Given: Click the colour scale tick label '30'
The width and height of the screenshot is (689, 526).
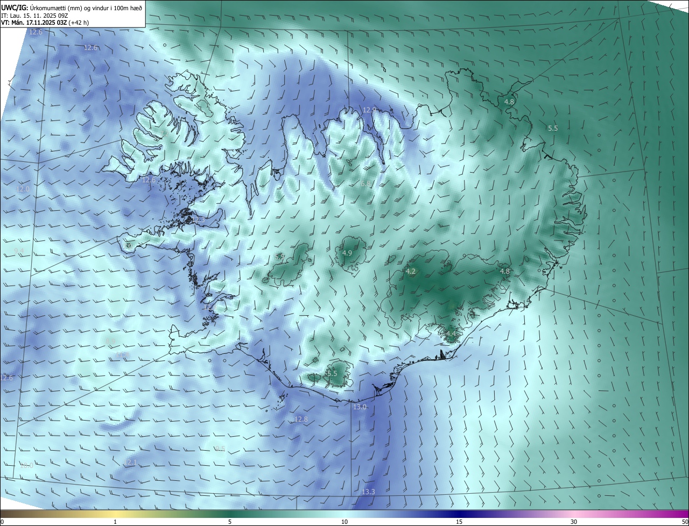Looking at the screenshot, I should tap(574, 522).
